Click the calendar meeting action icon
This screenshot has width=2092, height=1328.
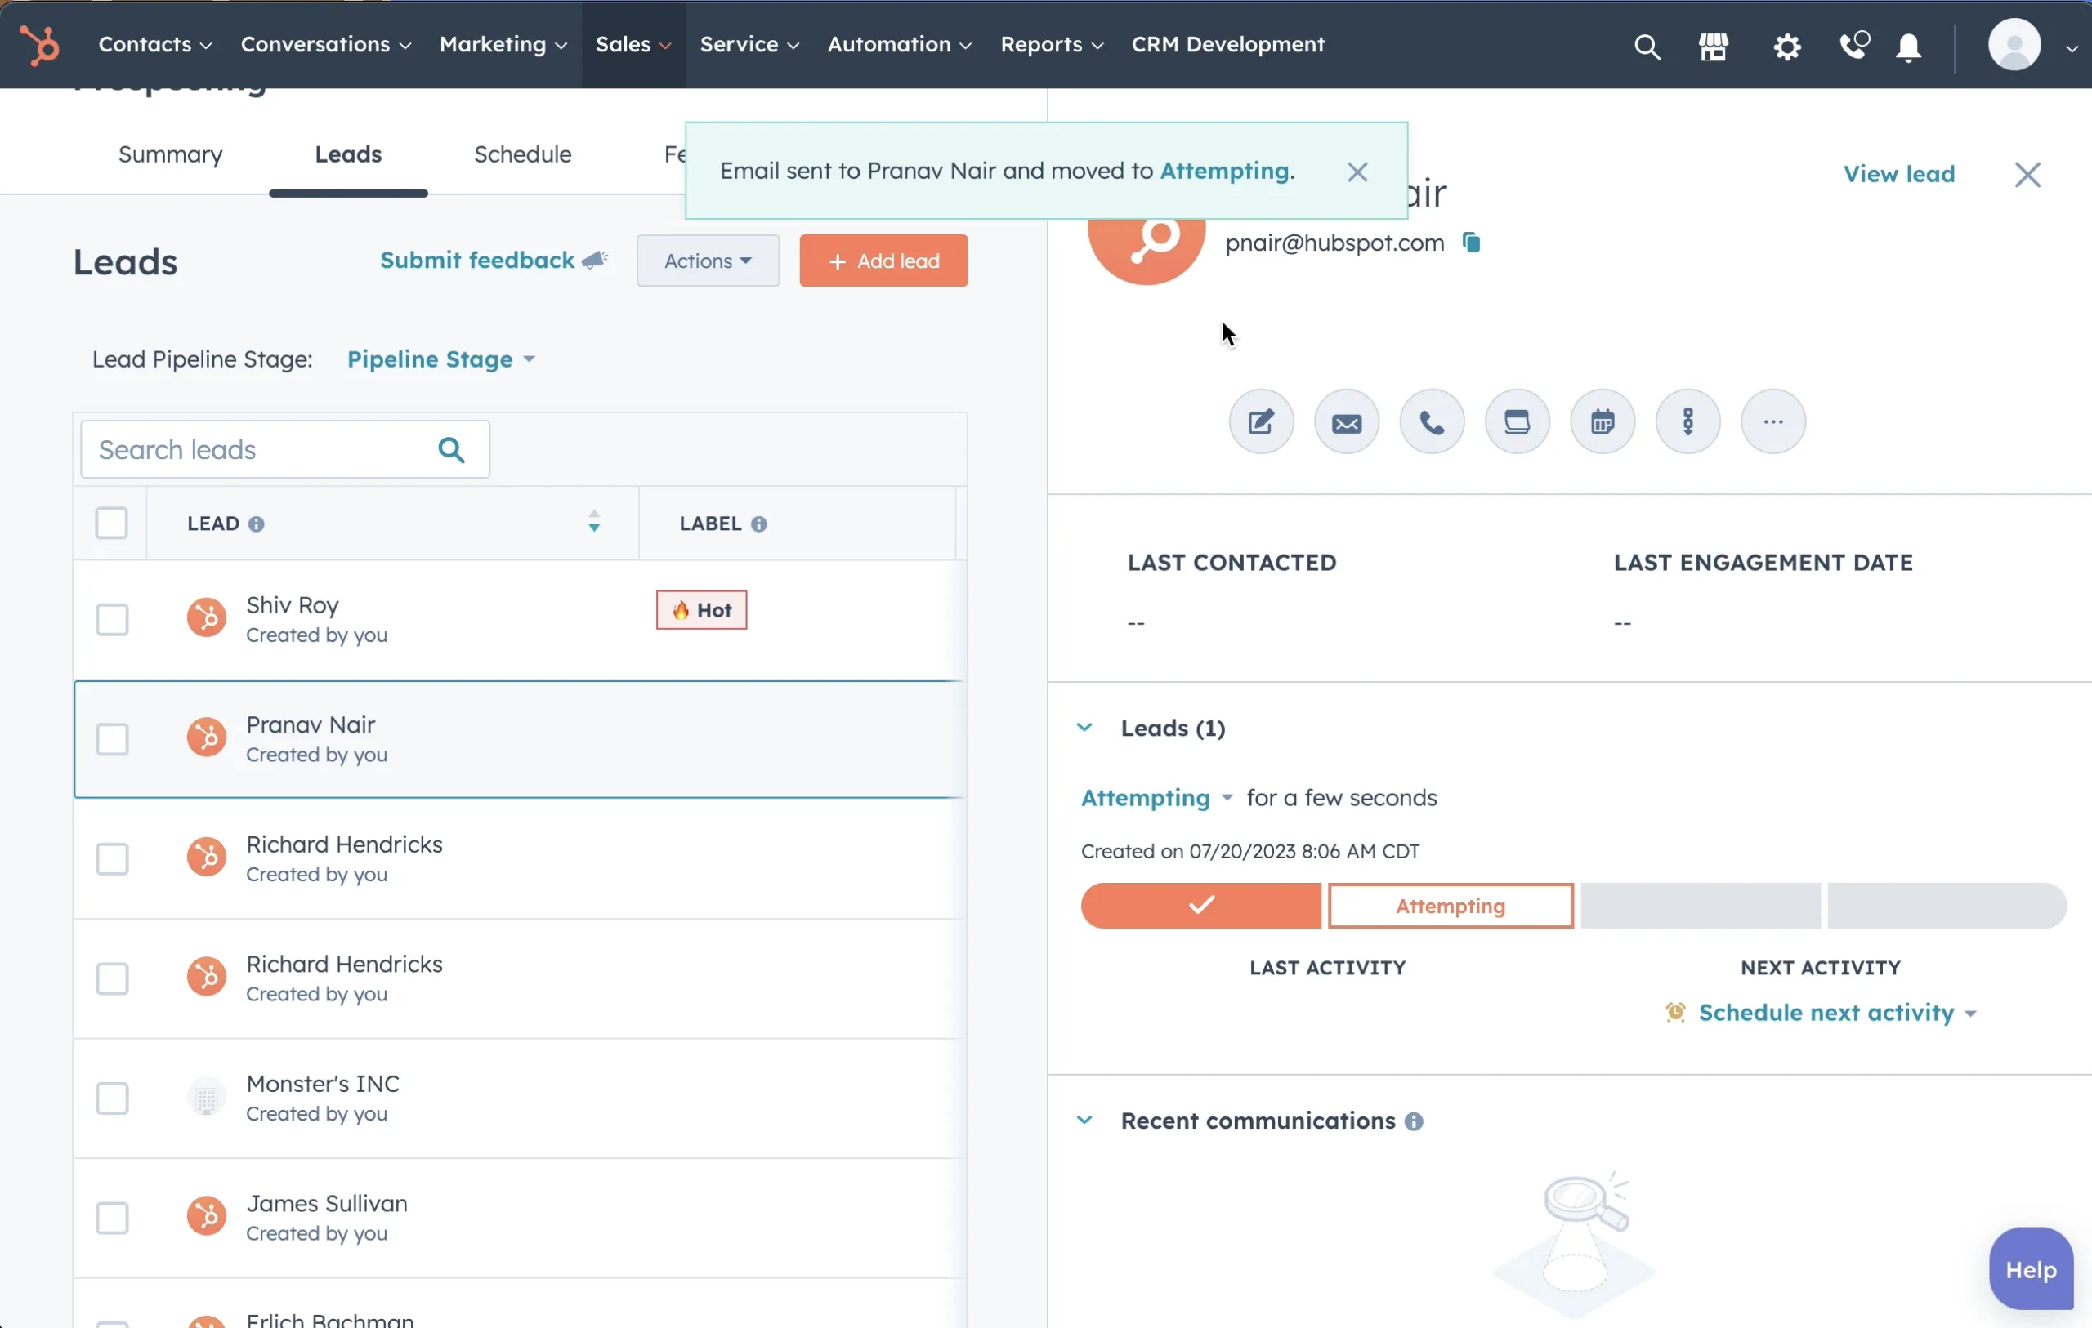[1602, 423]
